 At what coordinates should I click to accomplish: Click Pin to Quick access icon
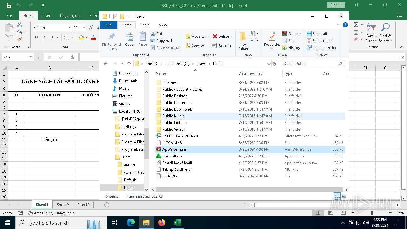(112, 36)
